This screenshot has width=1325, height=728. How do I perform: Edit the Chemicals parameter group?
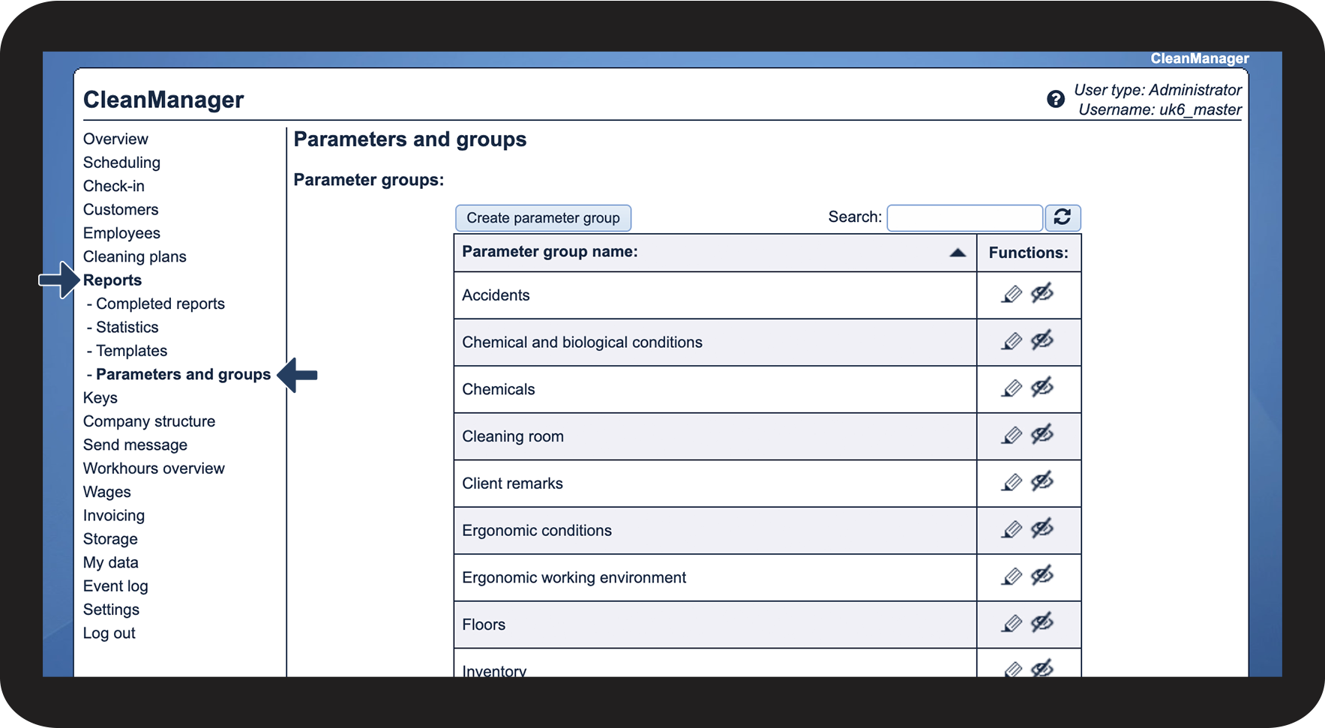(x=1012, y=388)
